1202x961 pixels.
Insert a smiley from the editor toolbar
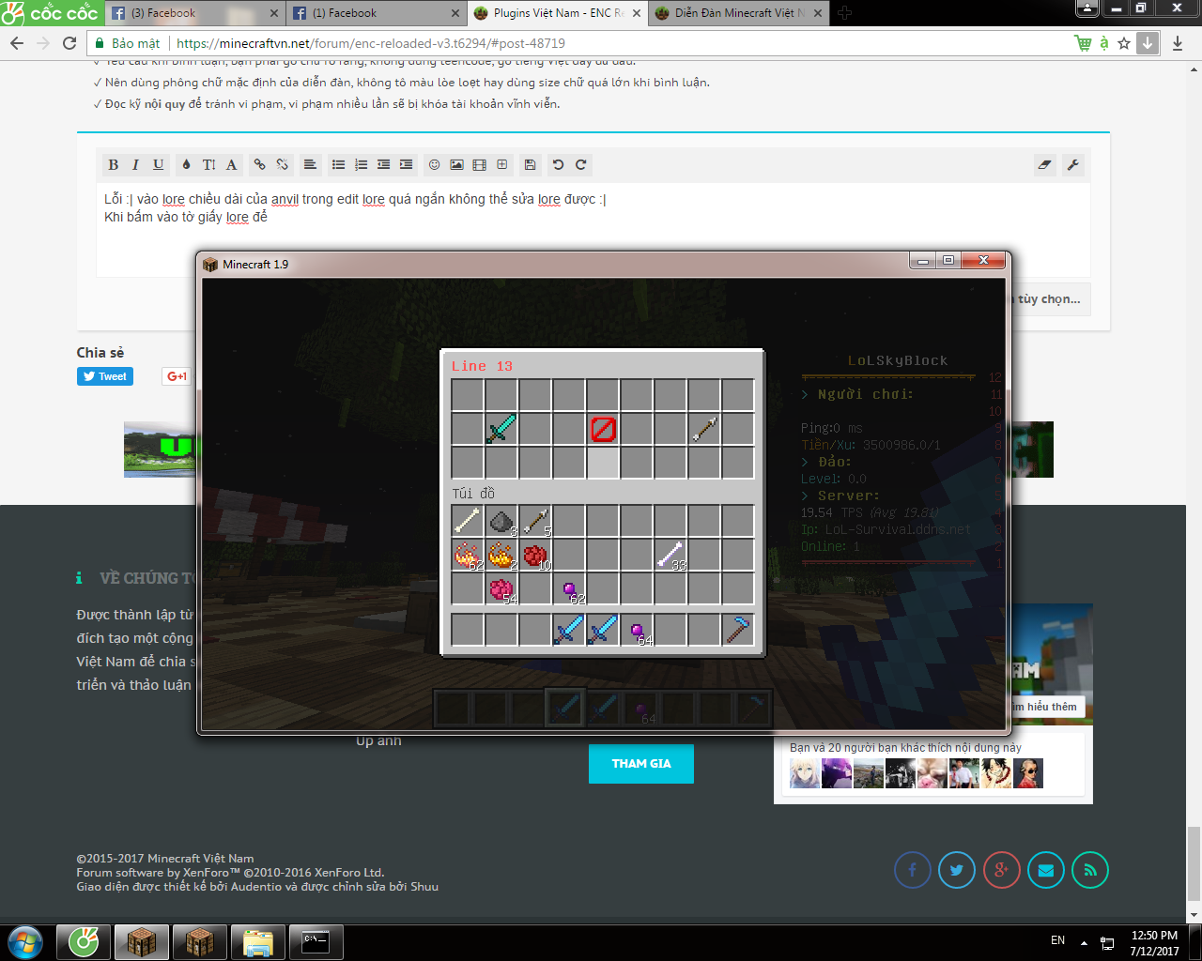click(434, 165)
